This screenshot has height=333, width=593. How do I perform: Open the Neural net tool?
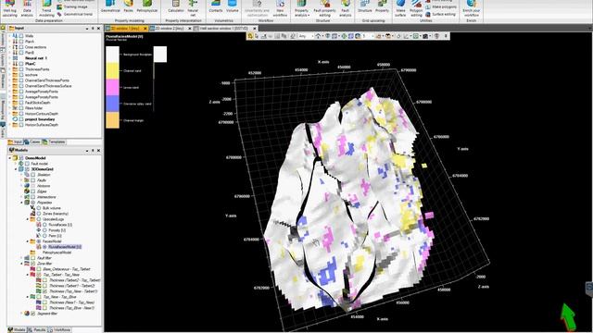pos(193,8)
